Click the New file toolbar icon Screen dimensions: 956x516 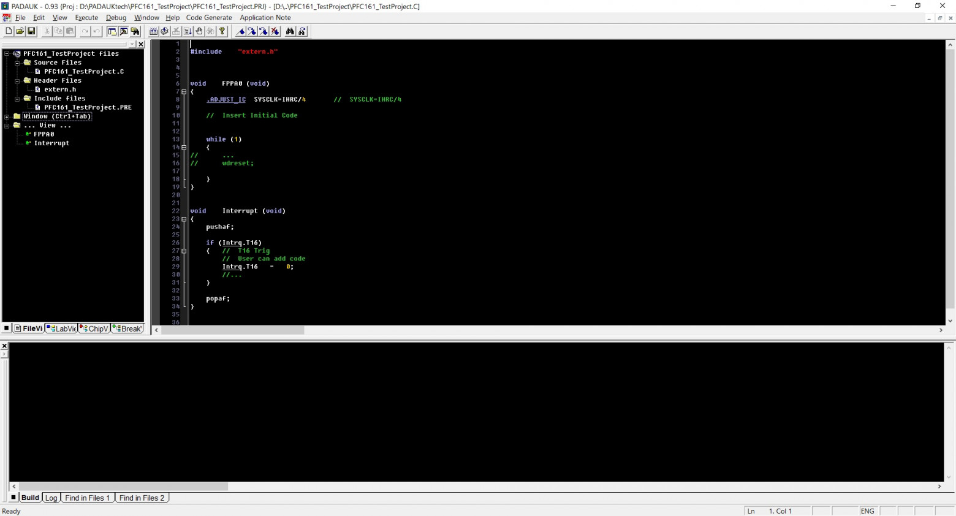(x=9, y=31)
